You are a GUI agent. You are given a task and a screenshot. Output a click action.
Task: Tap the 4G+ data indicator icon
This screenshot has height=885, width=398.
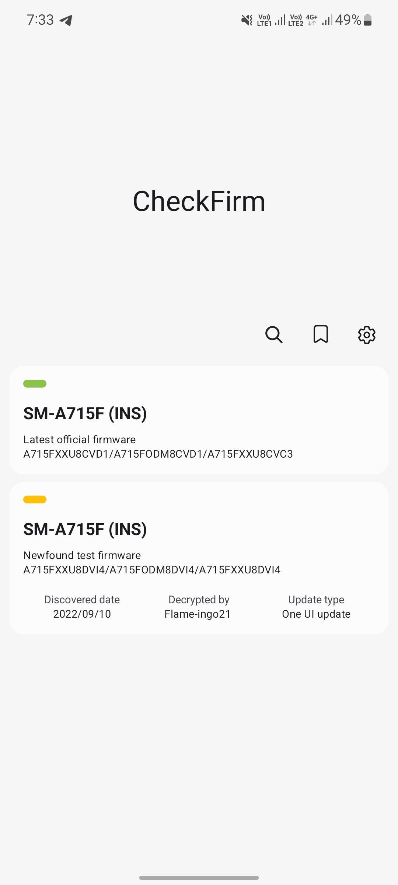click(312, 20)
